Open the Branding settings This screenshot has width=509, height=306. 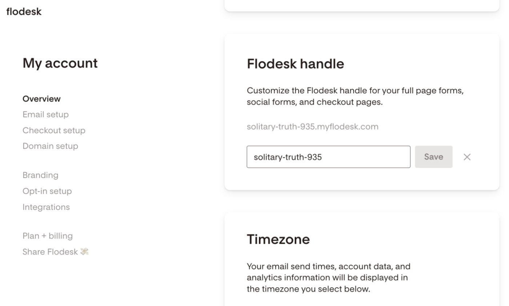click(40, 175)
